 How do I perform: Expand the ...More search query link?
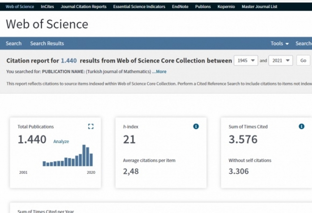coord(159,72)
